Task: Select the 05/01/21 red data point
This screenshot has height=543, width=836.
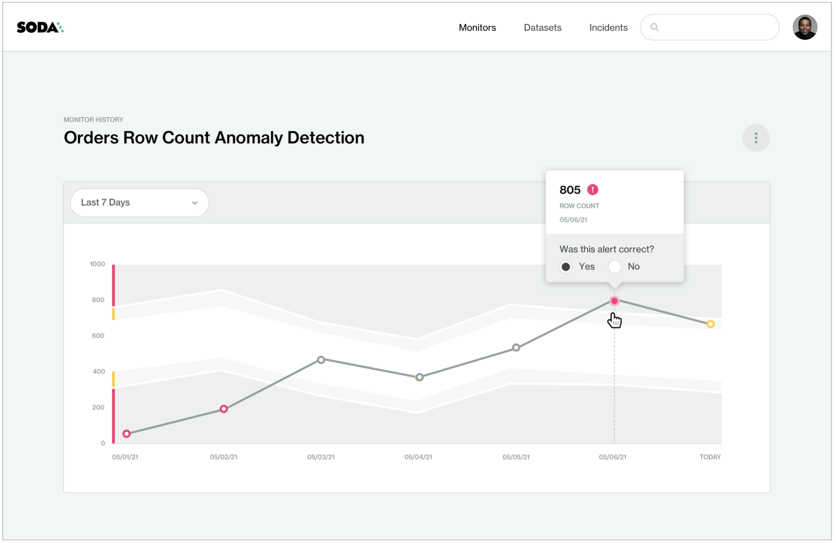Action: [127, 434]
